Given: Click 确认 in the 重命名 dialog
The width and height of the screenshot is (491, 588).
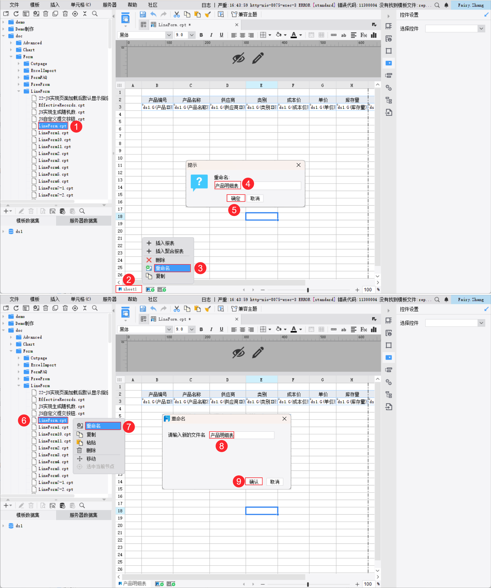Looking at the screenshot, I should (254, 482).
